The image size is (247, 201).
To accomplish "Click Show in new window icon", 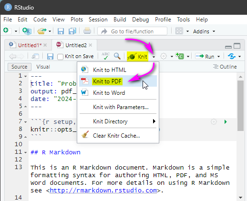I will [x=35, y=56].
